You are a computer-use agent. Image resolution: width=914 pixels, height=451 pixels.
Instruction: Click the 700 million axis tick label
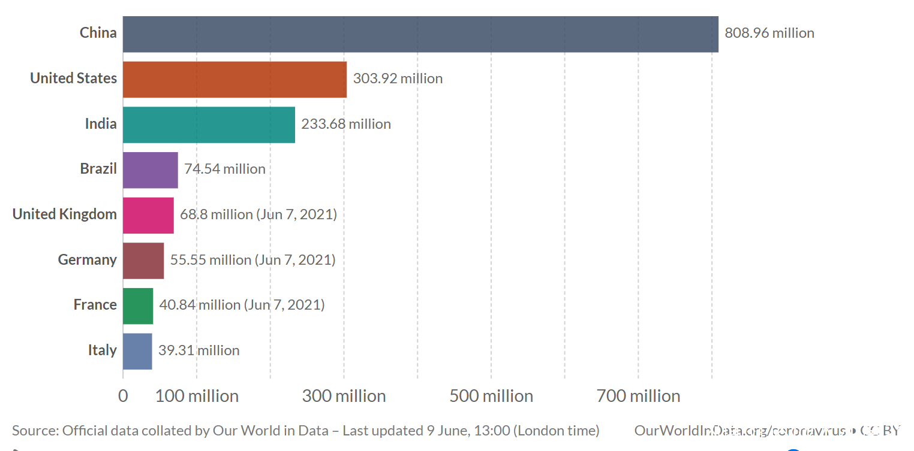click(638, 396)
